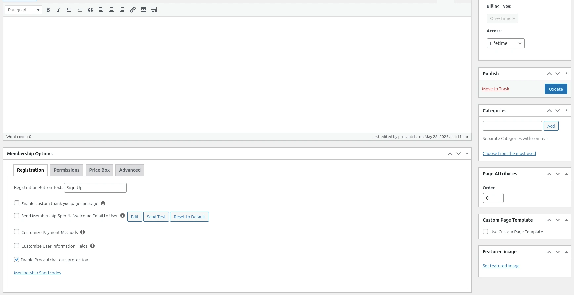Insert a blockquote
This screenshot has width=574, height=295.
(x=90, y=10)
